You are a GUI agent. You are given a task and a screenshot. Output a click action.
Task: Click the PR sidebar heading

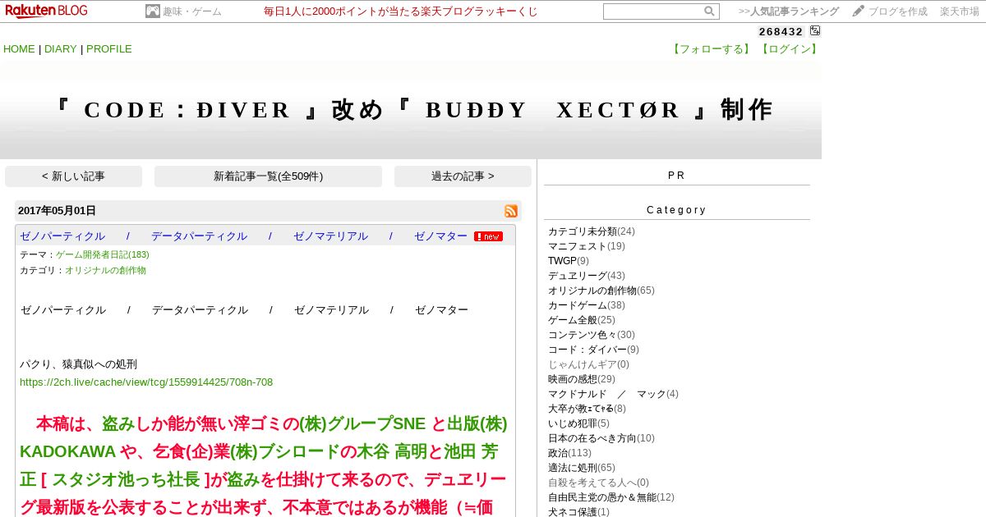click(676, 176)
